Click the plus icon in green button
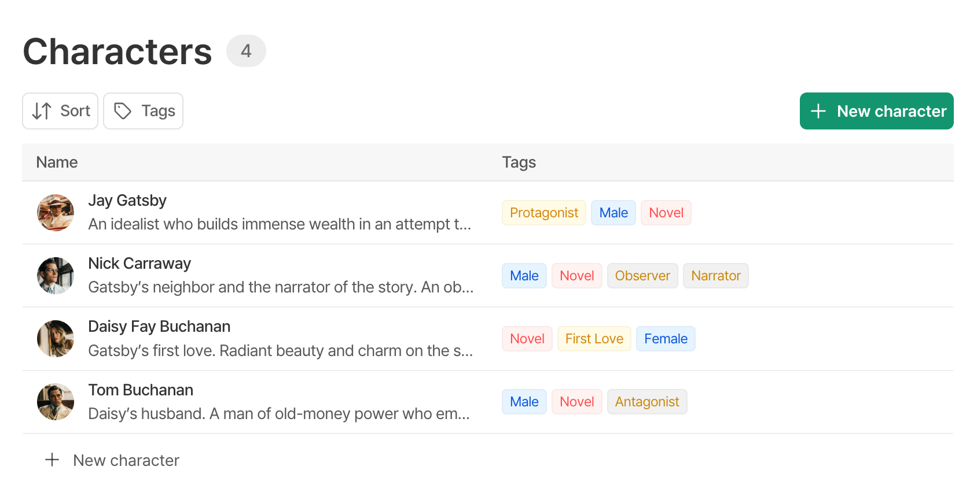970x489 pixels. [x=818, y=111]
